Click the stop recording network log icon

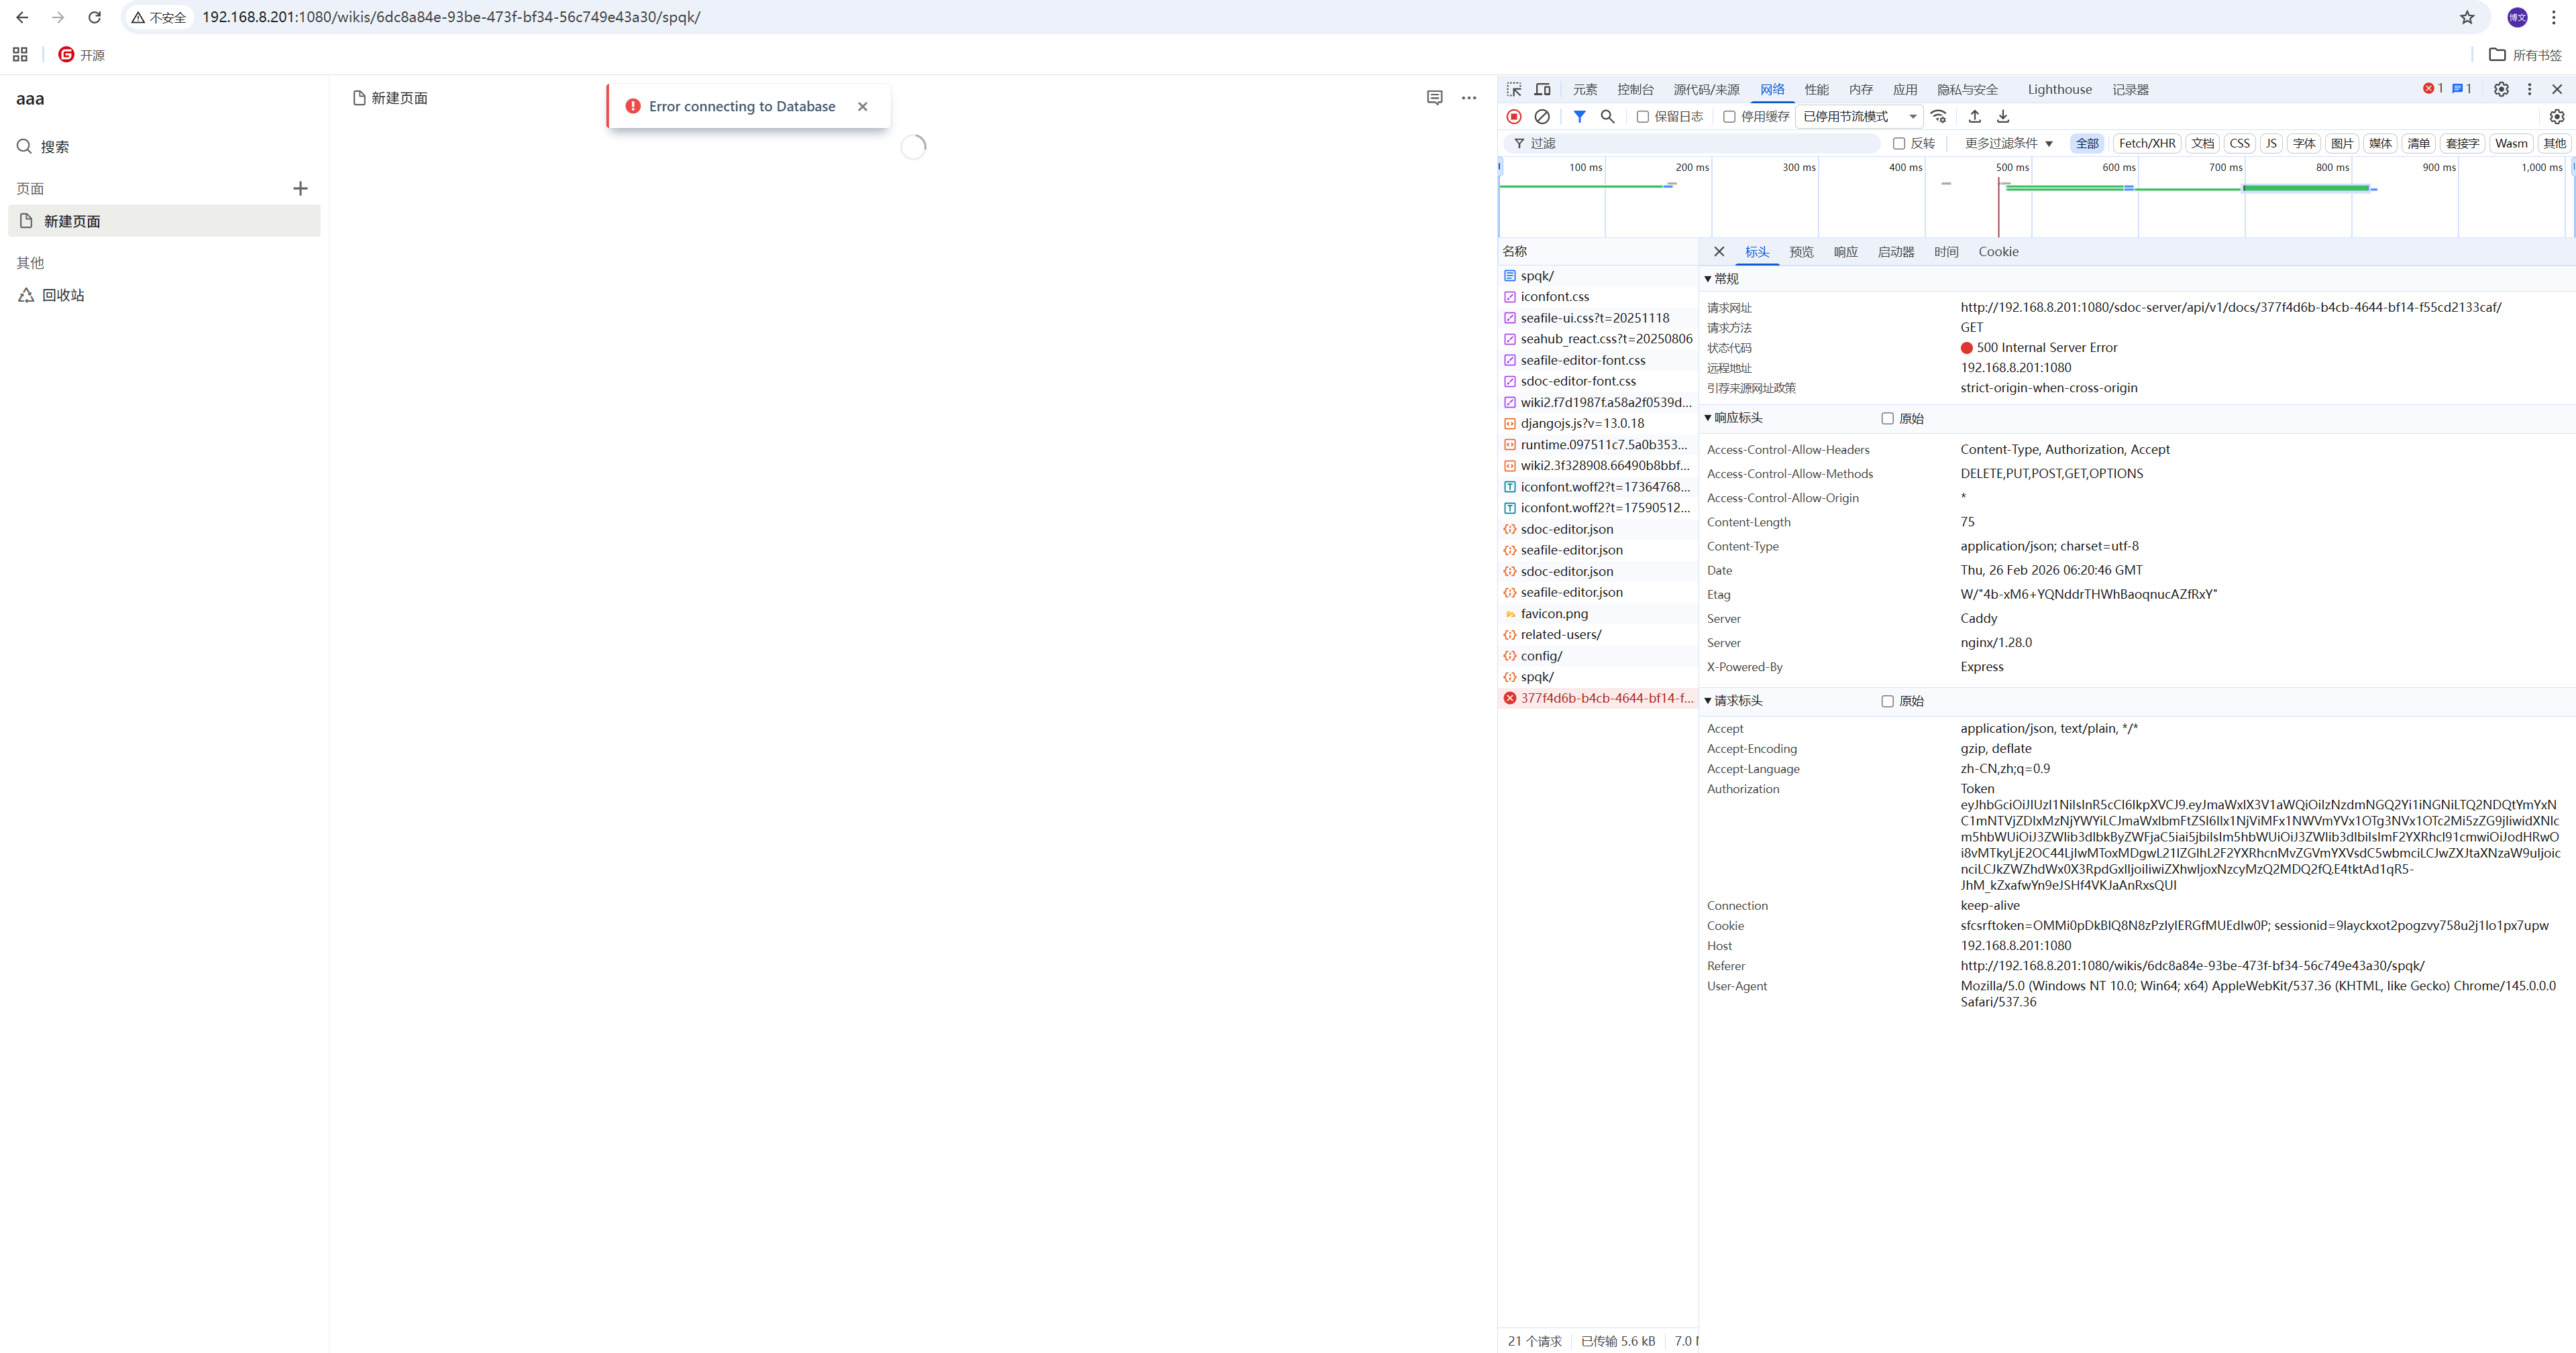1514,117
